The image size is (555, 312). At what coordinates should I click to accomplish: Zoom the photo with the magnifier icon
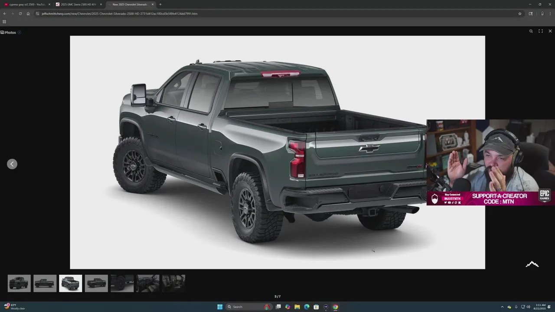pyautogui.click(x=531, y=31)
